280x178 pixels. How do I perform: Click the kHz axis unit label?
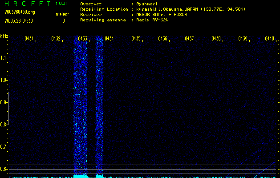pyautogui.click(x=4, y=36)
